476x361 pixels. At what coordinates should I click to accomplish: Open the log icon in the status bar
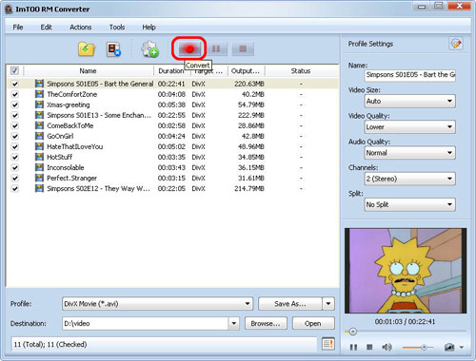click(x=328, y=344)
